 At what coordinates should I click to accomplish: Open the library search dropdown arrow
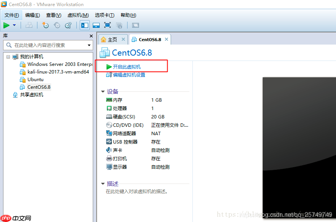(89, 45)
